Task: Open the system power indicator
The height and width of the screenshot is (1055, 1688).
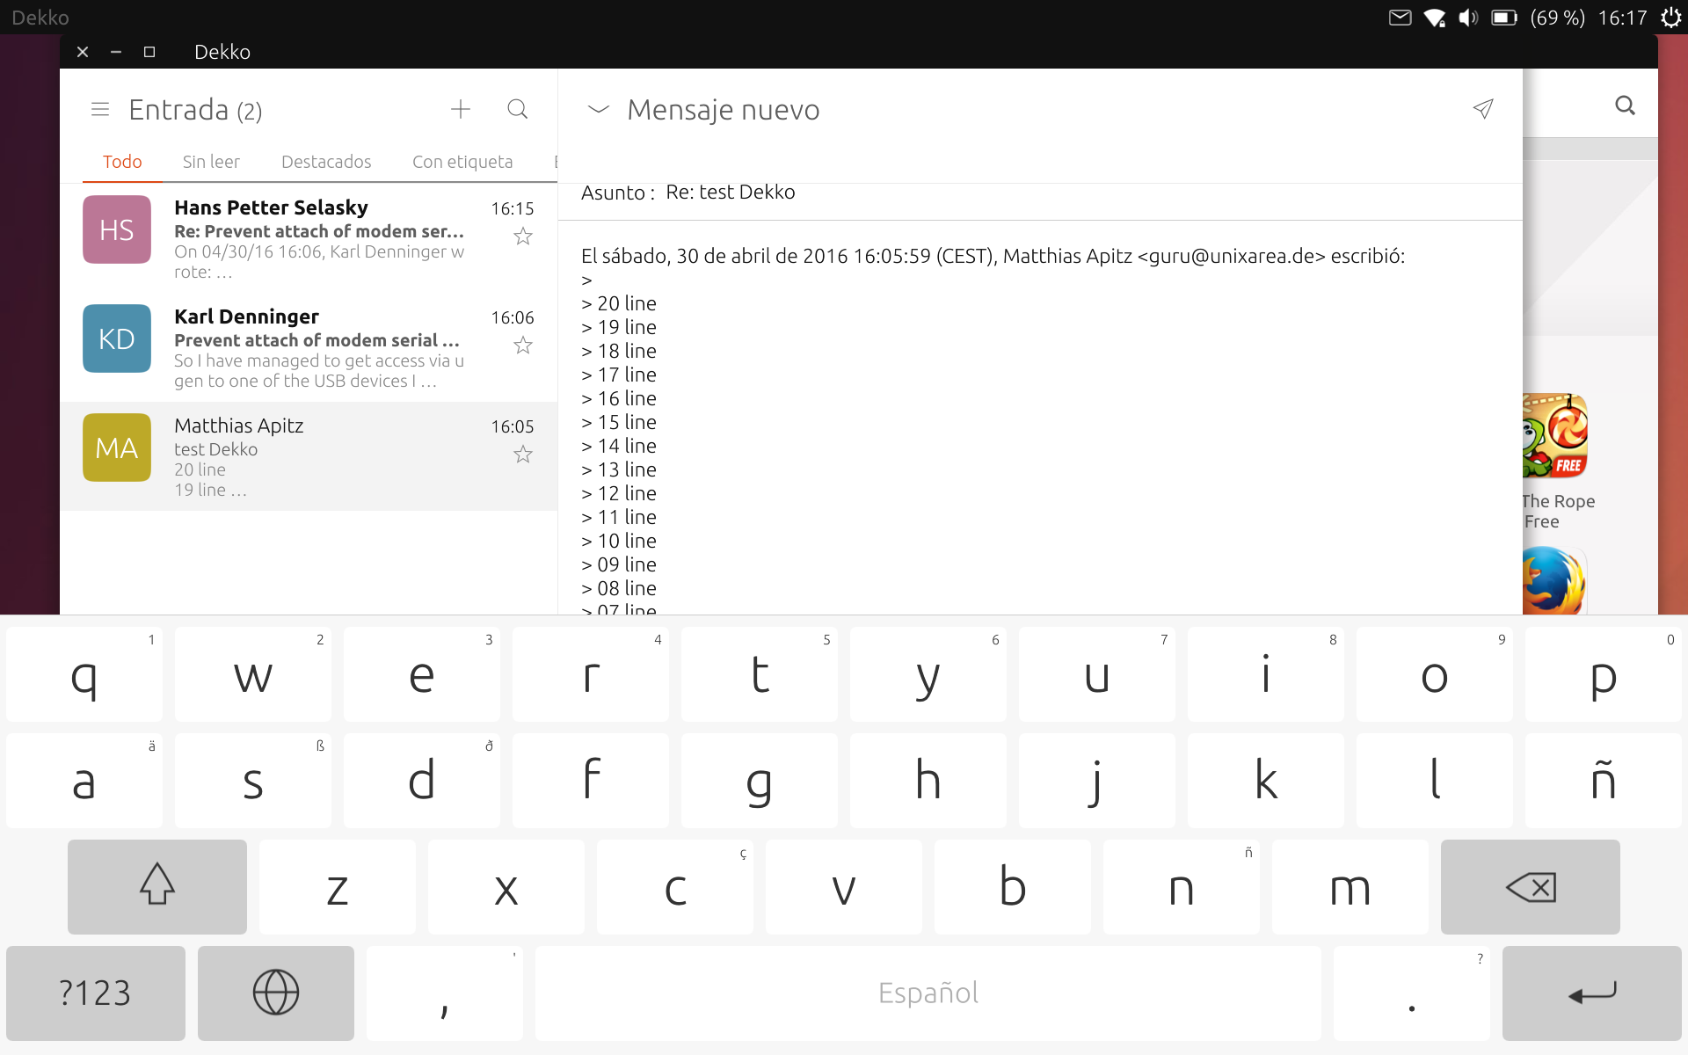Action: pos(1670,18)
